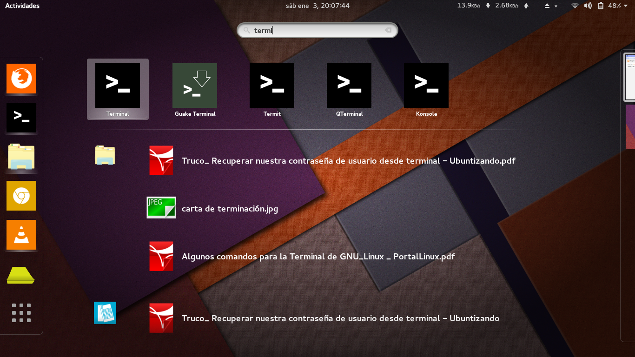Click Actividades in the top-left corner
The height and width of the screenshot is (357, 635).
pos(22,6)
